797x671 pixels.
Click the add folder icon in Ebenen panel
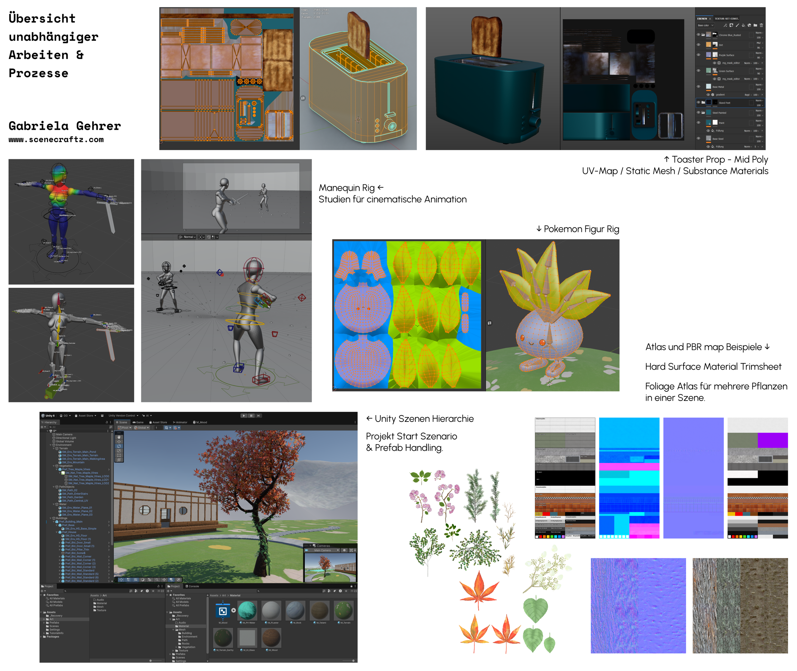(x=755, y=26)
